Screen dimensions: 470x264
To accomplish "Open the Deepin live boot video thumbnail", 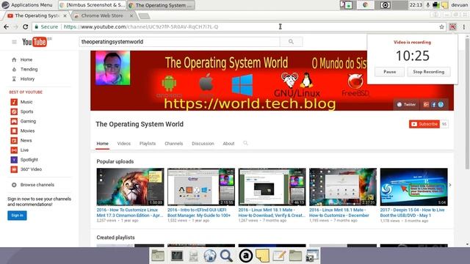I will (x=413, y=187).
